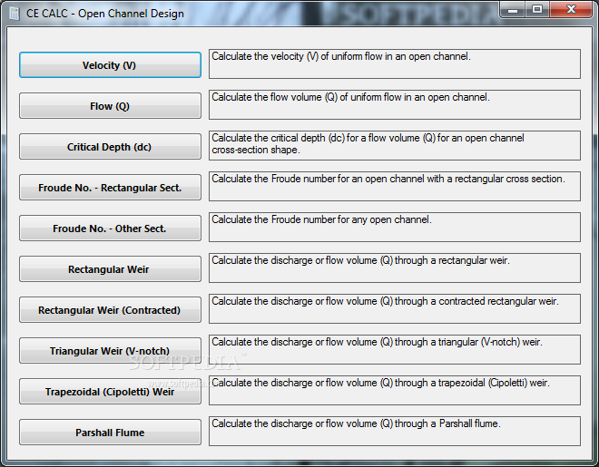Open Rectangular Weir (Contracted) calculator
The height and width of the screenshot is (467, 599).
click(110, 310)
